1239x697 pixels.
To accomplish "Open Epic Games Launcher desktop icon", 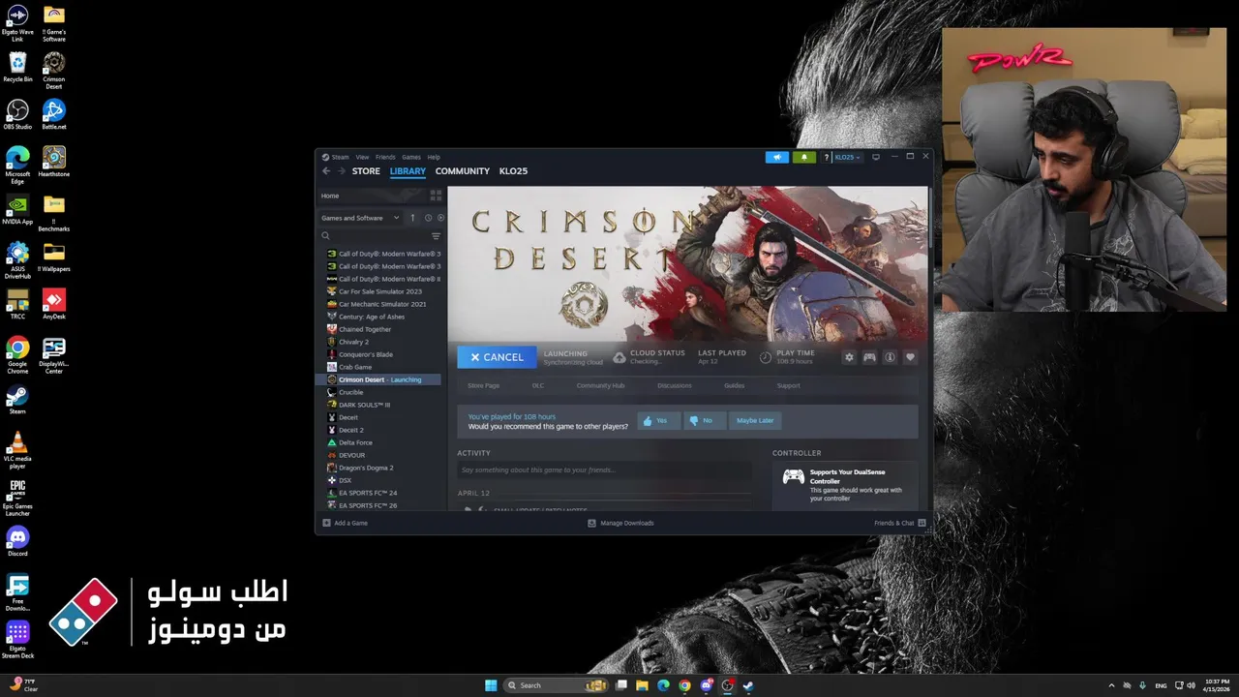I will pos(17,498).
